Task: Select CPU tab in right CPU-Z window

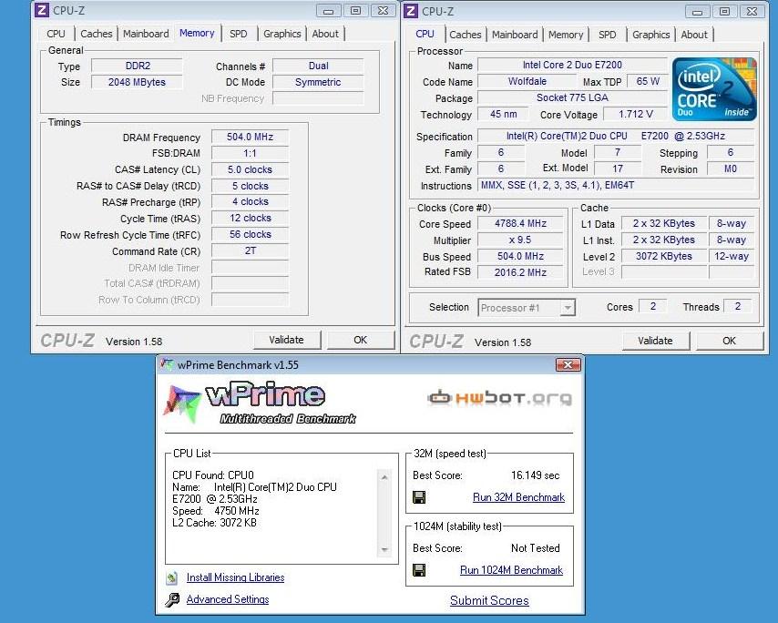Action: click(425, 34)
